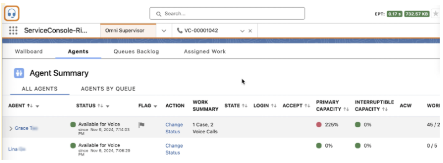The width and height of the screenshot is (443, 163).
Task: Expand Grace's agent row details
Action: [11, 128]
